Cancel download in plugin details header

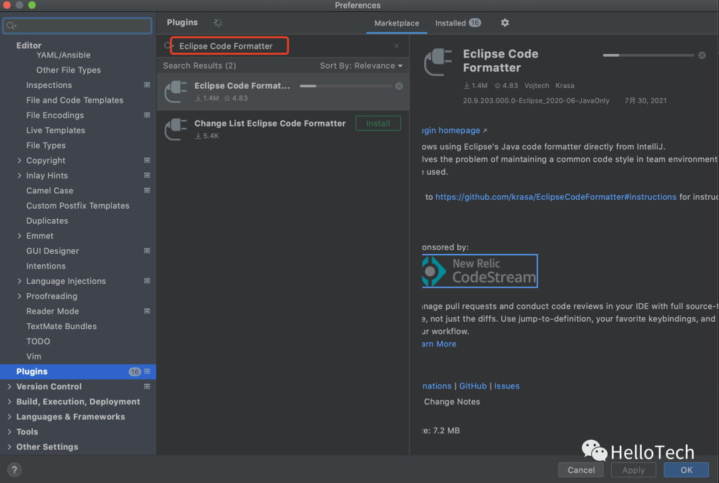click(x=702, y=55)
